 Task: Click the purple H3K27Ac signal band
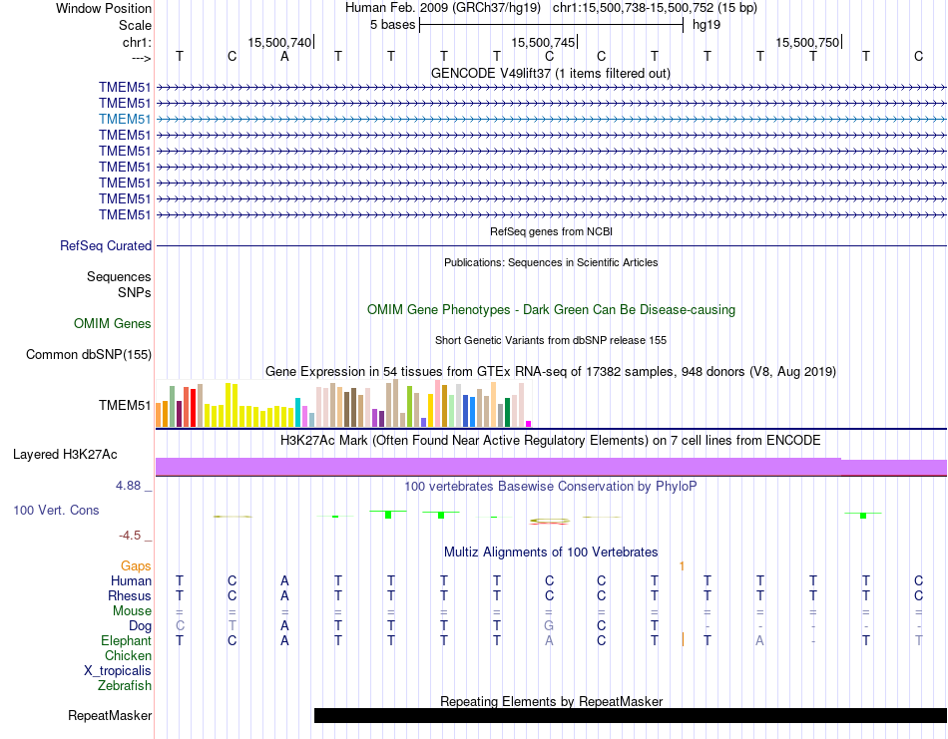pos(551,467)
